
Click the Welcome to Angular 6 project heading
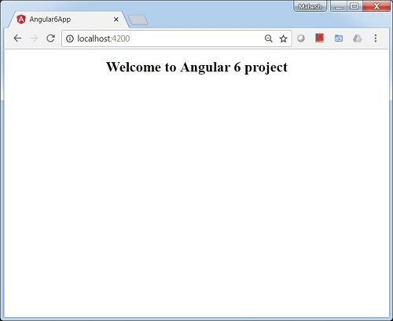click(x=196, y=67)
